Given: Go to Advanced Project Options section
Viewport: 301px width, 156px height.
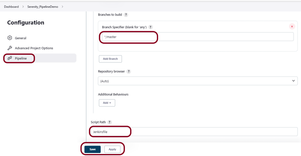Looking at the screenshot, I should point(34,48).
